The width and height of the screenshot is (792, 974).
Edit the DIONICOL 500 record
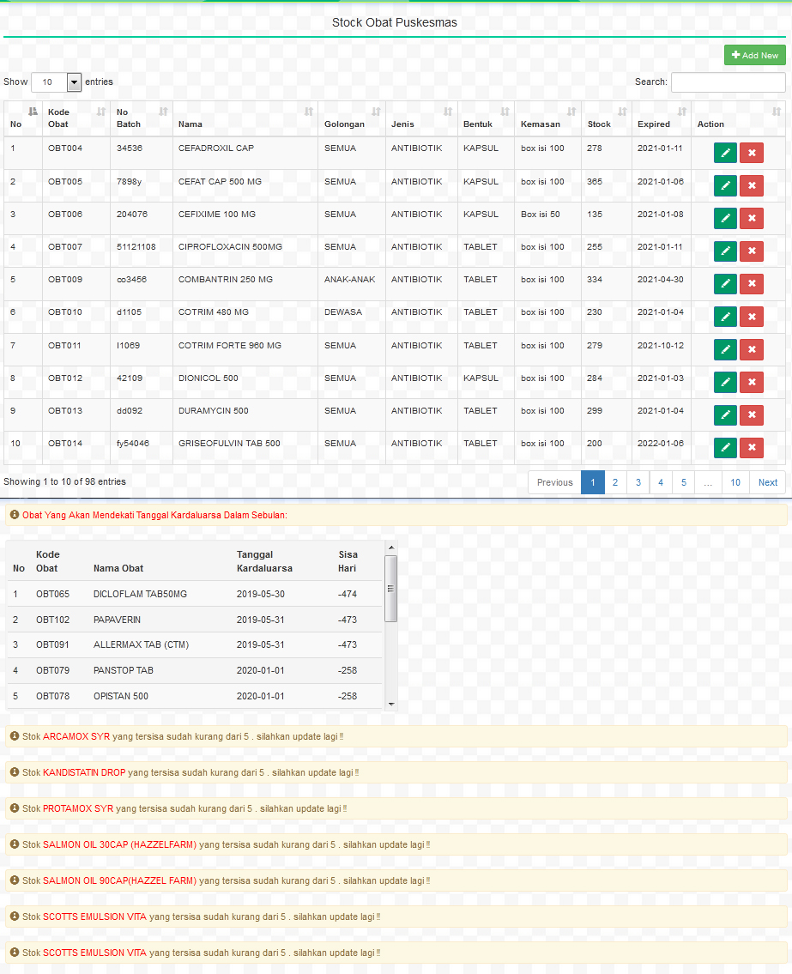(x=725, y=382)
